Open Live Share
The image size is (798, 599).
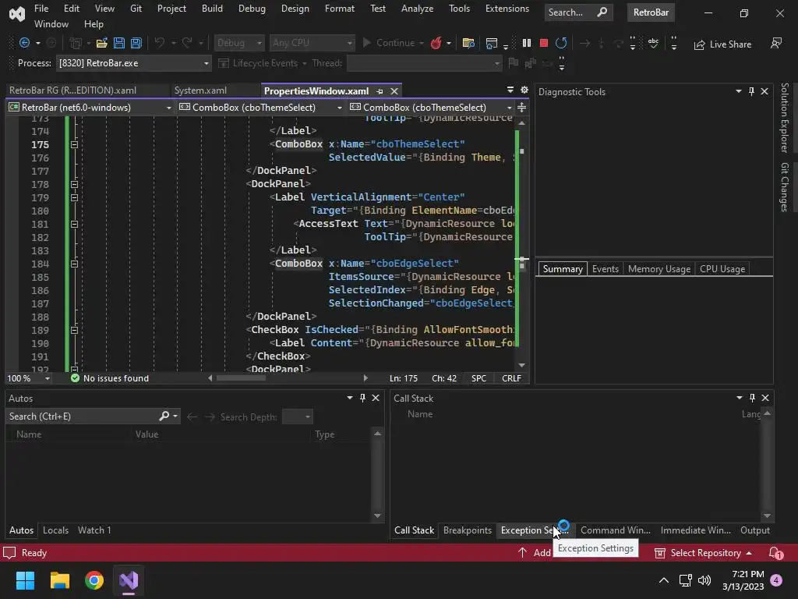[722, 44]
